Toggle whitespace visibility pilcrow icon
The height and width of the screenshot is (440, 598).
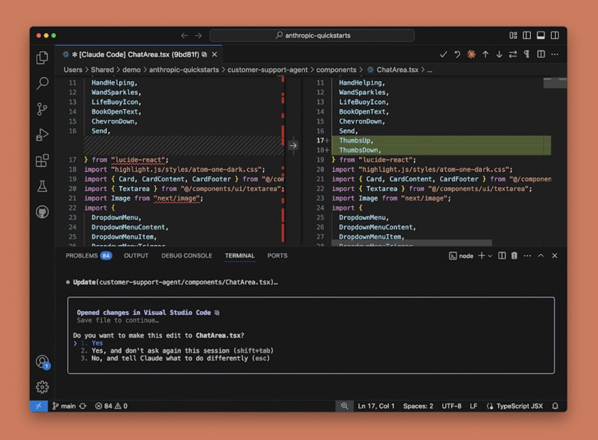[x=527, y=54]
